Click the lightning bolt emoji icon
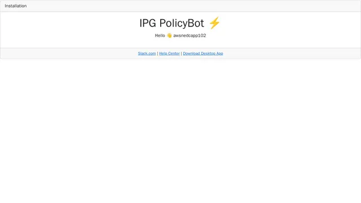Viewport: 361px width, 203px height. [x=214, y=23]
